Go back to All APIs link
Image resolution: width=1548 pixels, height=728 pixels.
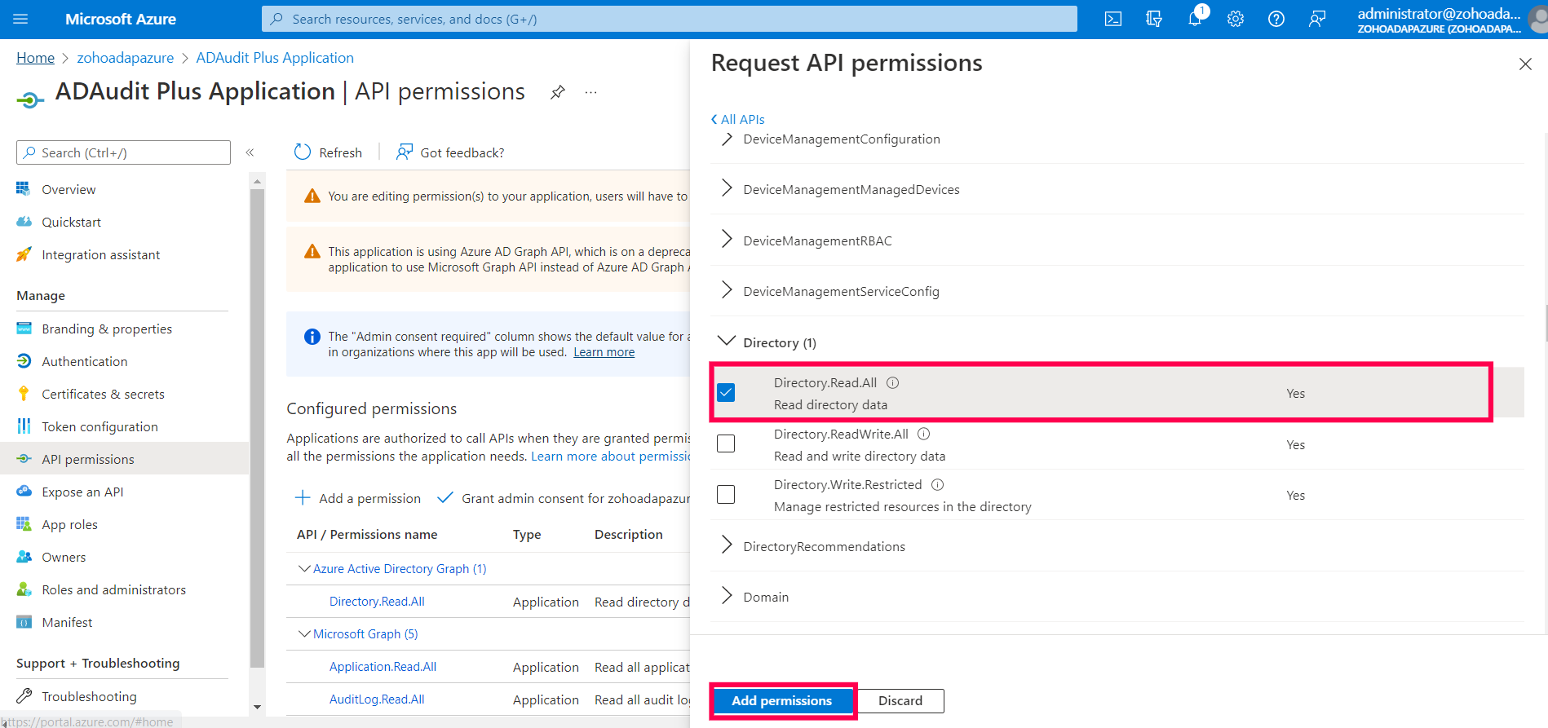[738, 119]
